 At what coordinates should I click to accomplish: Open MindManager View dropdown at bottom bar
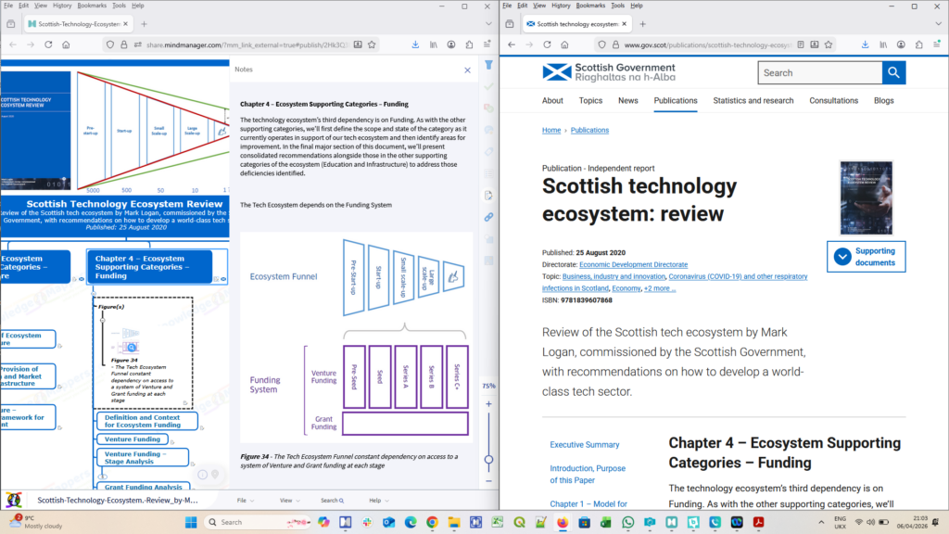289,501
